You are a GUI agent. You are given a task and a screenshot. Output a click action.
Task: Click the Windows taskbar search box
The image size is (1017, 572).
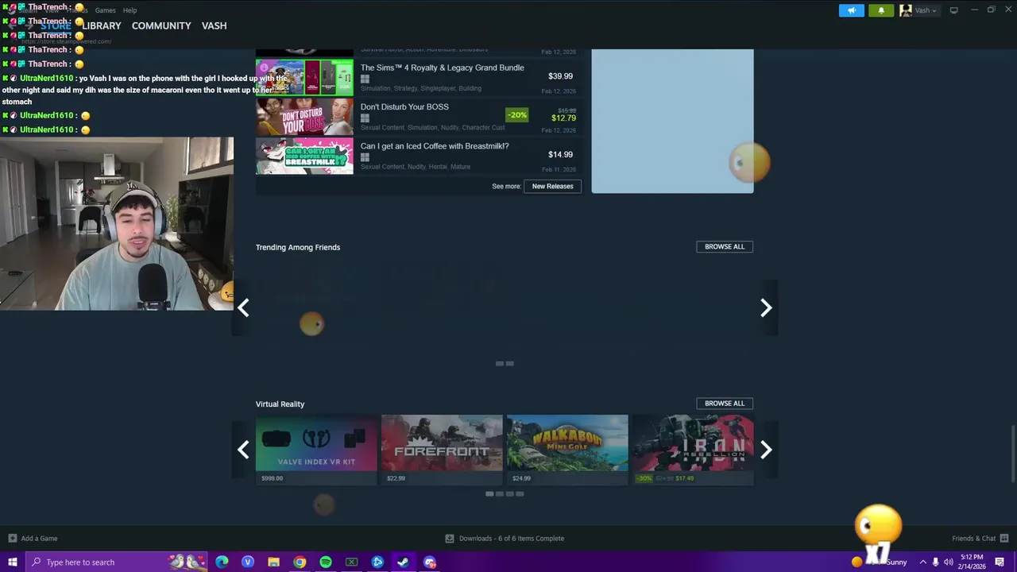tap(117, 562)
